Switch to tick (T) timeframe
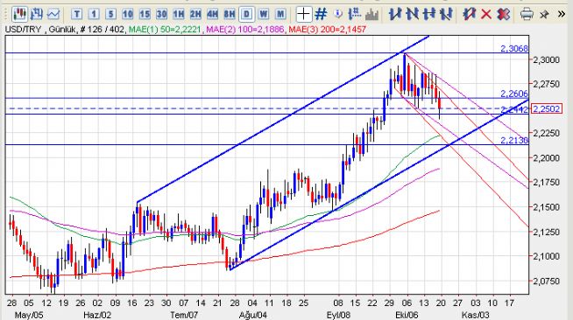573x320 pixels. coord(77,14)
